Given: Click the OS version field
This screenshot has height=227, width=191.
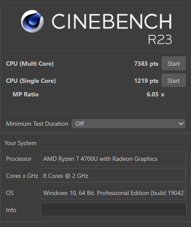Looking at the screenshot, I should [x=113, y=192].
